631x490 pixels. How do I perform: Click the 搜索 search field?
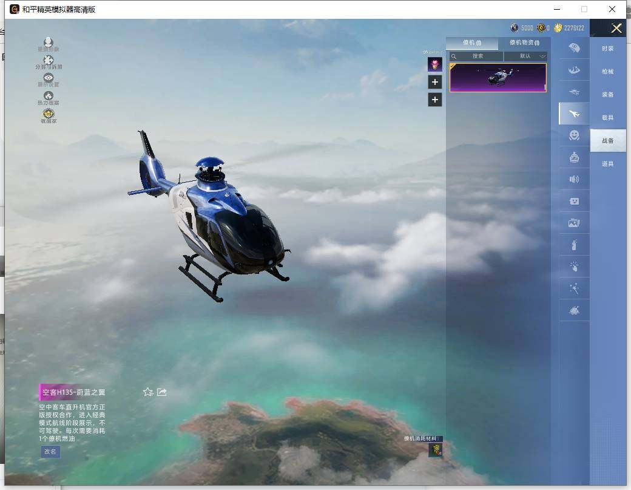[x=476, y=56]
